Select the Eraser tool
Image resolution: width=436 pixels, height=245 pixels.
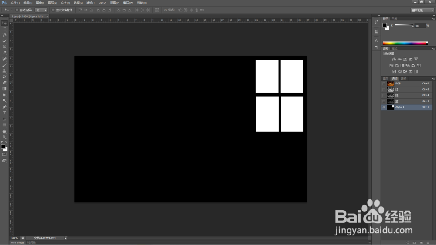click(x=4, y=83)
